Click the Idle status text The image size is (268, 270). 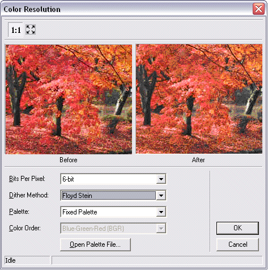(x=10, y=260)
